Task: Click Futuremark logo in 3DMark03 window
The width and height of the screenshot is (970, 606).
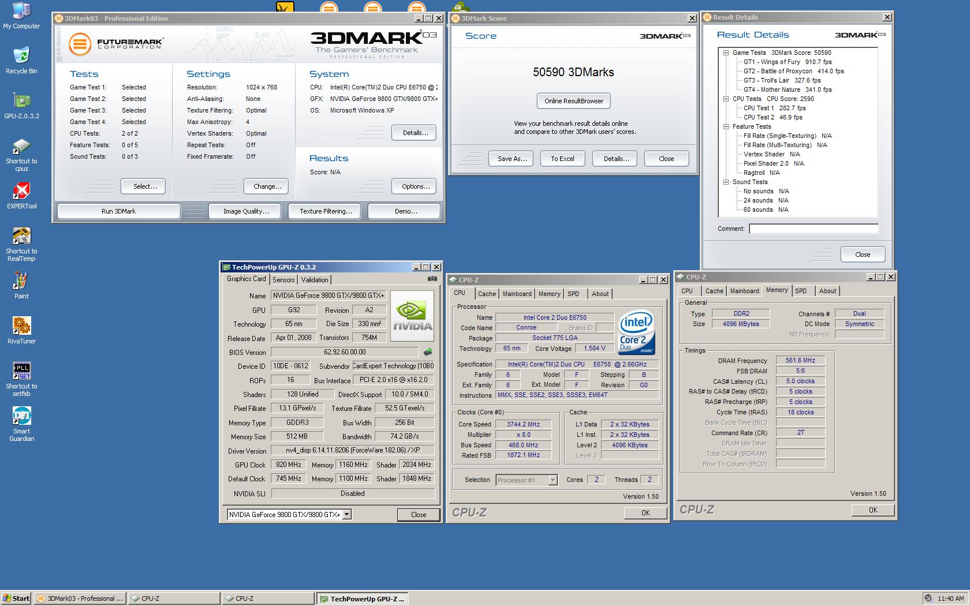Action: [x=115, y=44]
